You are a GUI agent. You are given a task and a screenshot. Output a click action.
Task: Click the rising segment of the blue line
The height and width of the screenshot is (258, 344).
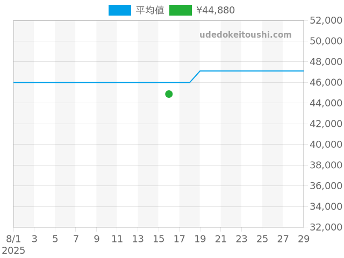195,76
